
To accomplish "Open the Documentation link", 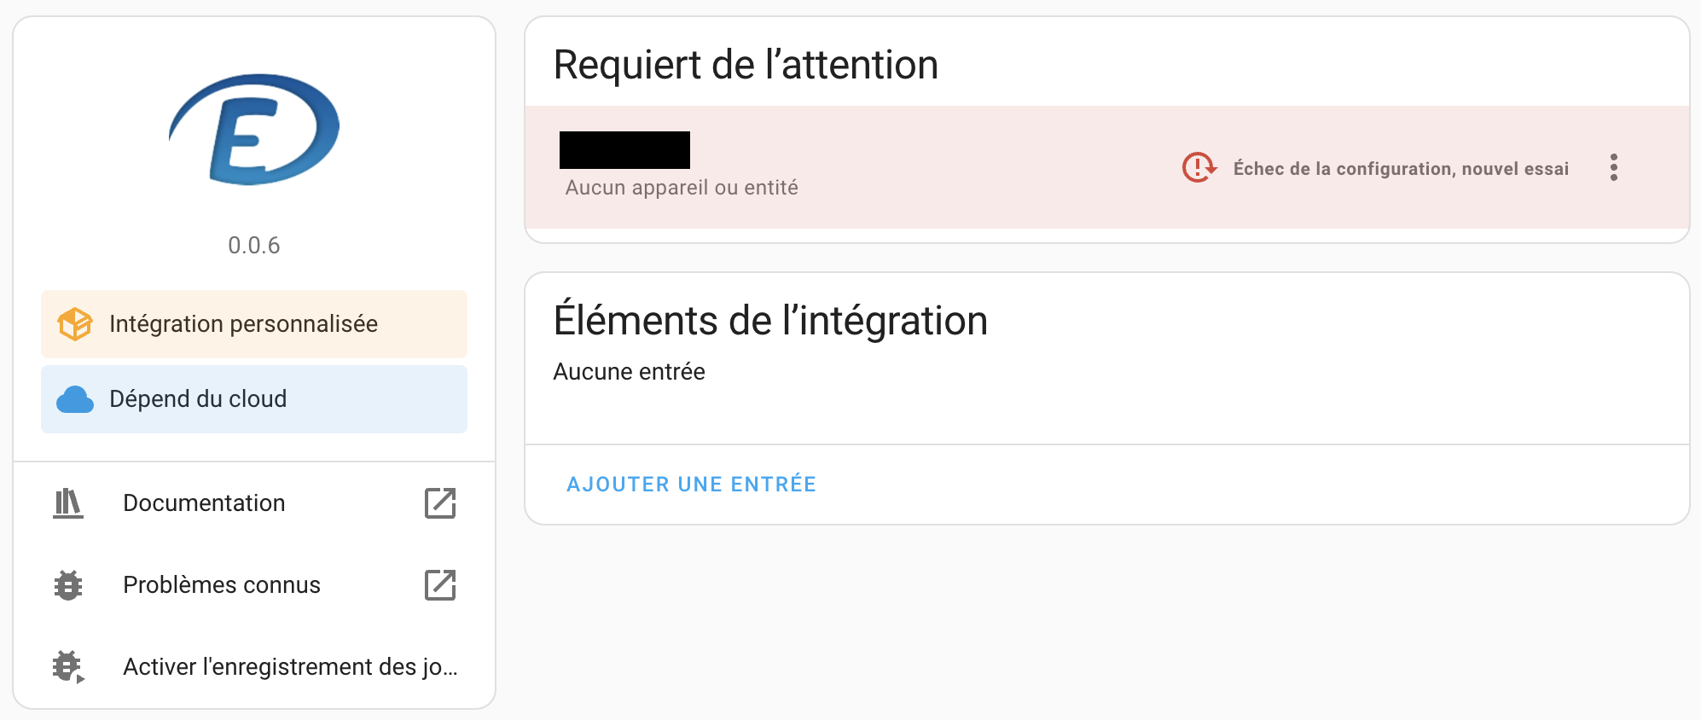I will [x=204, y=503].
